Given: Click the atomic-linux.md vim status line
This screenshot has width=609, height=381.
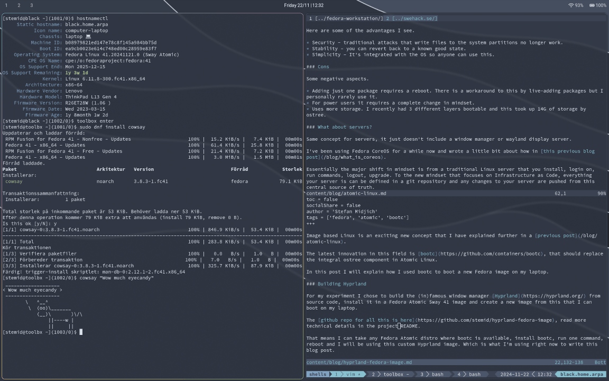Looking at the screenshot, I should (x=346, y=193).
